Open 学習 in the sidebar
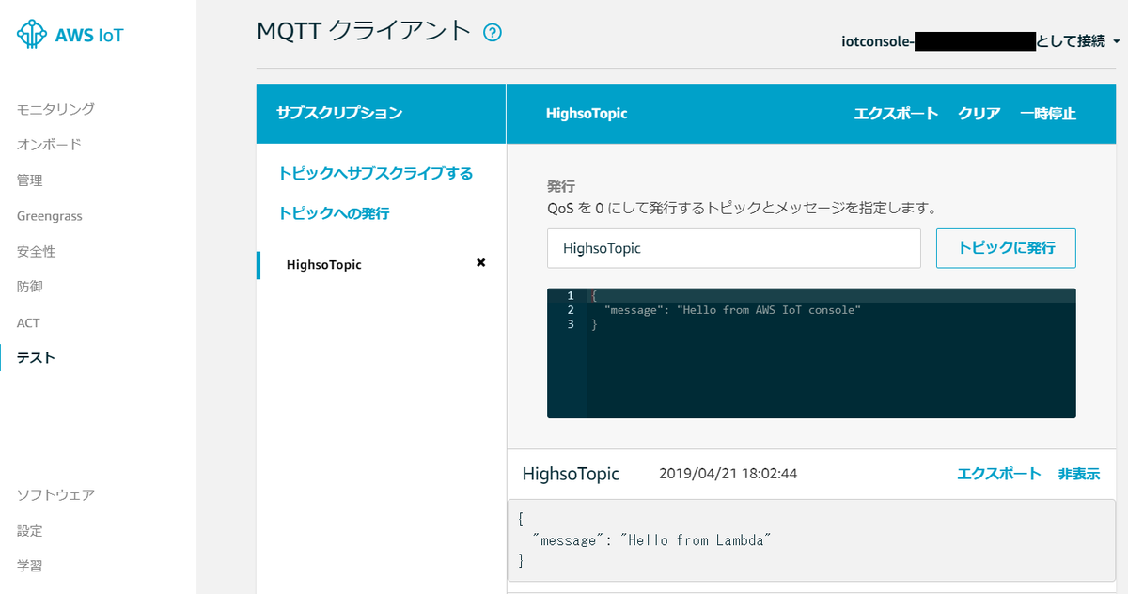The image size is (1128, 594). point(29,566)
